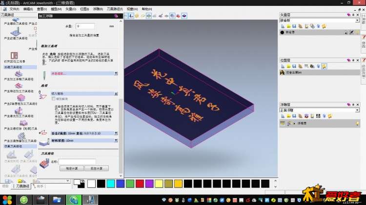The image size is (366, 205).
Task: Select the purple color swatch in the palette
Action: 149,184
